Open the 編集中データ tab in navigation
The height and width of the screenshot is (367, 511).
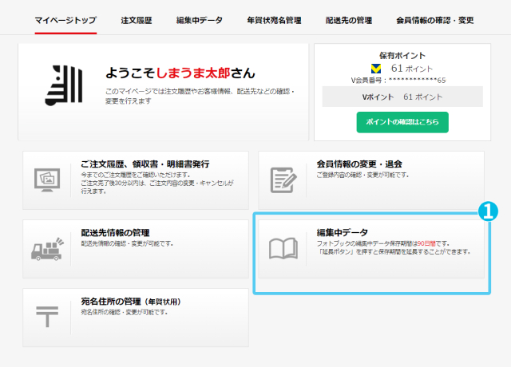click(x=200, y=20)
